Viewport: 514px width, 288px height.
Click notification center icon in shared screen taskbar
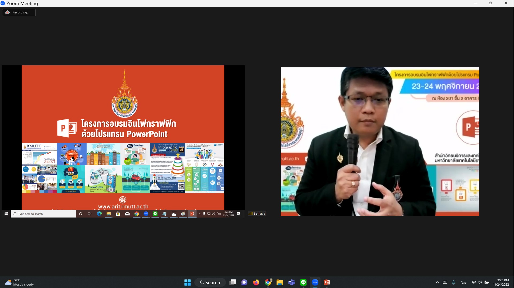[x=239, y=214]
